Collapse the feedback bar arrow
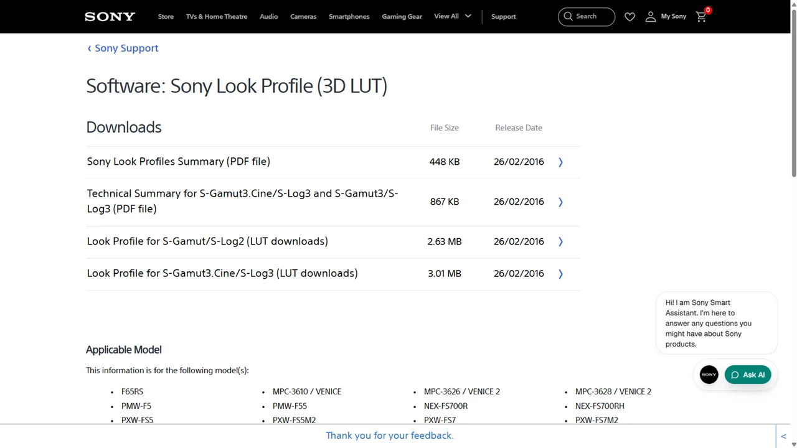The width and height of the screenshot is (797, 448). (783, 436)
